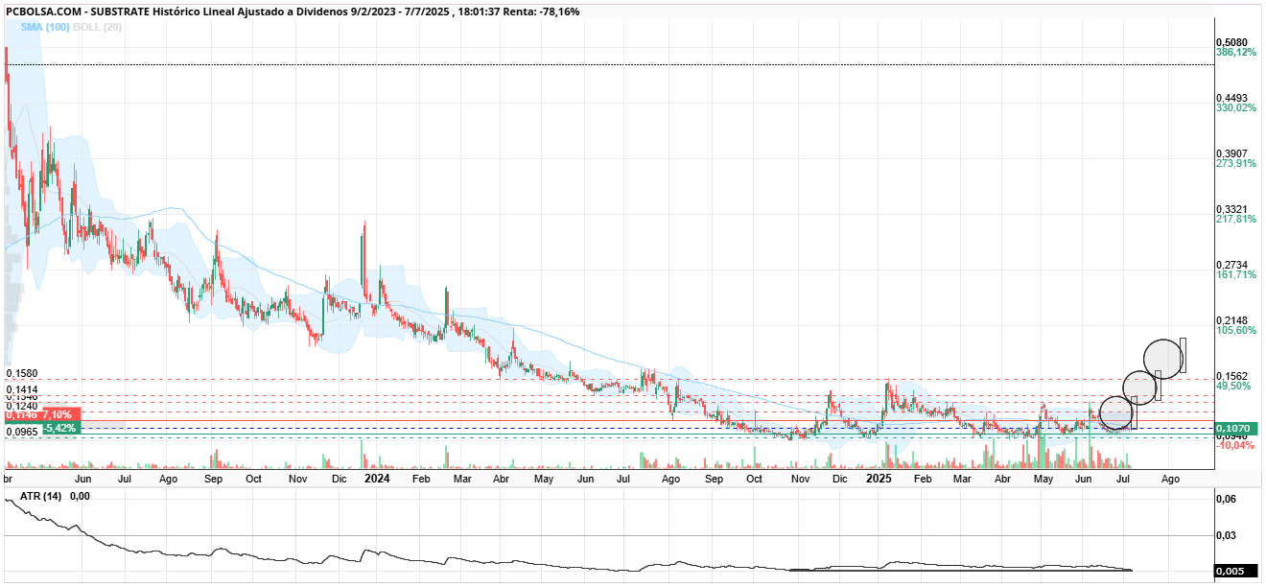Click the 0,3321 price axis label
This screenshot has height=587, width=1266.
(x=1231, y=209)
